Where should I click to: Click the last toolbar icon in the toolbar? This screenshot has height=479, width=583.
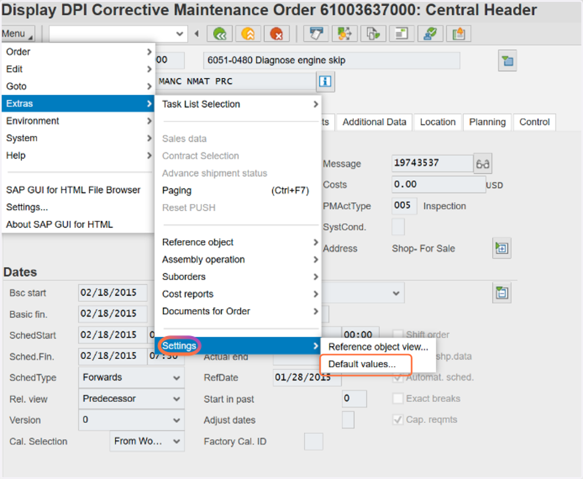point(459,34)
